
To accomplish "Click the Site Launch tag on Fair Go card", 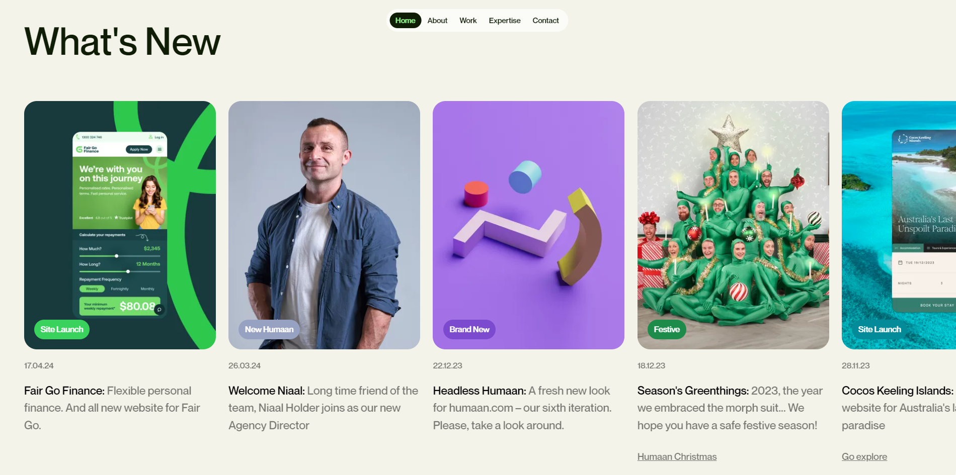I will tap(62, 329).
